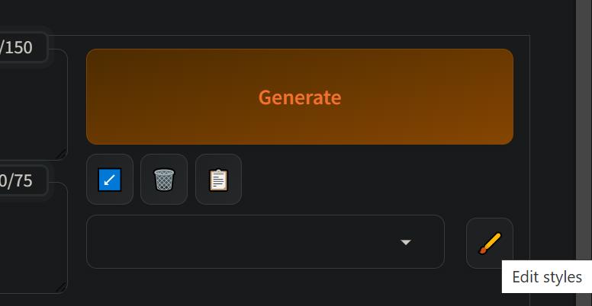Click the Edit styles tooltip label
Screen dimensions: 592x306
pyautogui.click(x=547, y=277)
